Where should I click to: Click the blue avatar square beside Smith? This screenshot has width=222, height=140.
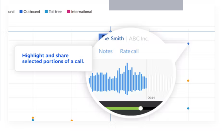point(102,38)
